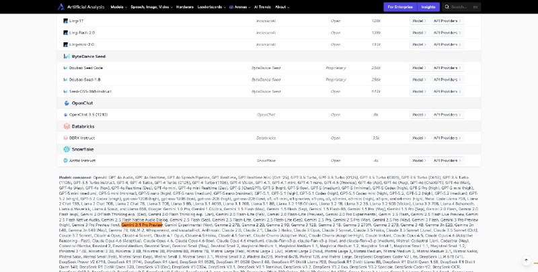Open API Providers for OpenChat 3.5
This screenshot has width=538, height=272.
pyautogui.click(x=447, y=115)
